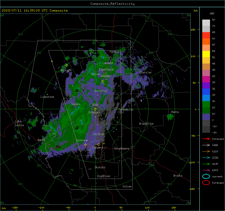Click the Brooks label
225x211 pixels.
click(178, 176)
